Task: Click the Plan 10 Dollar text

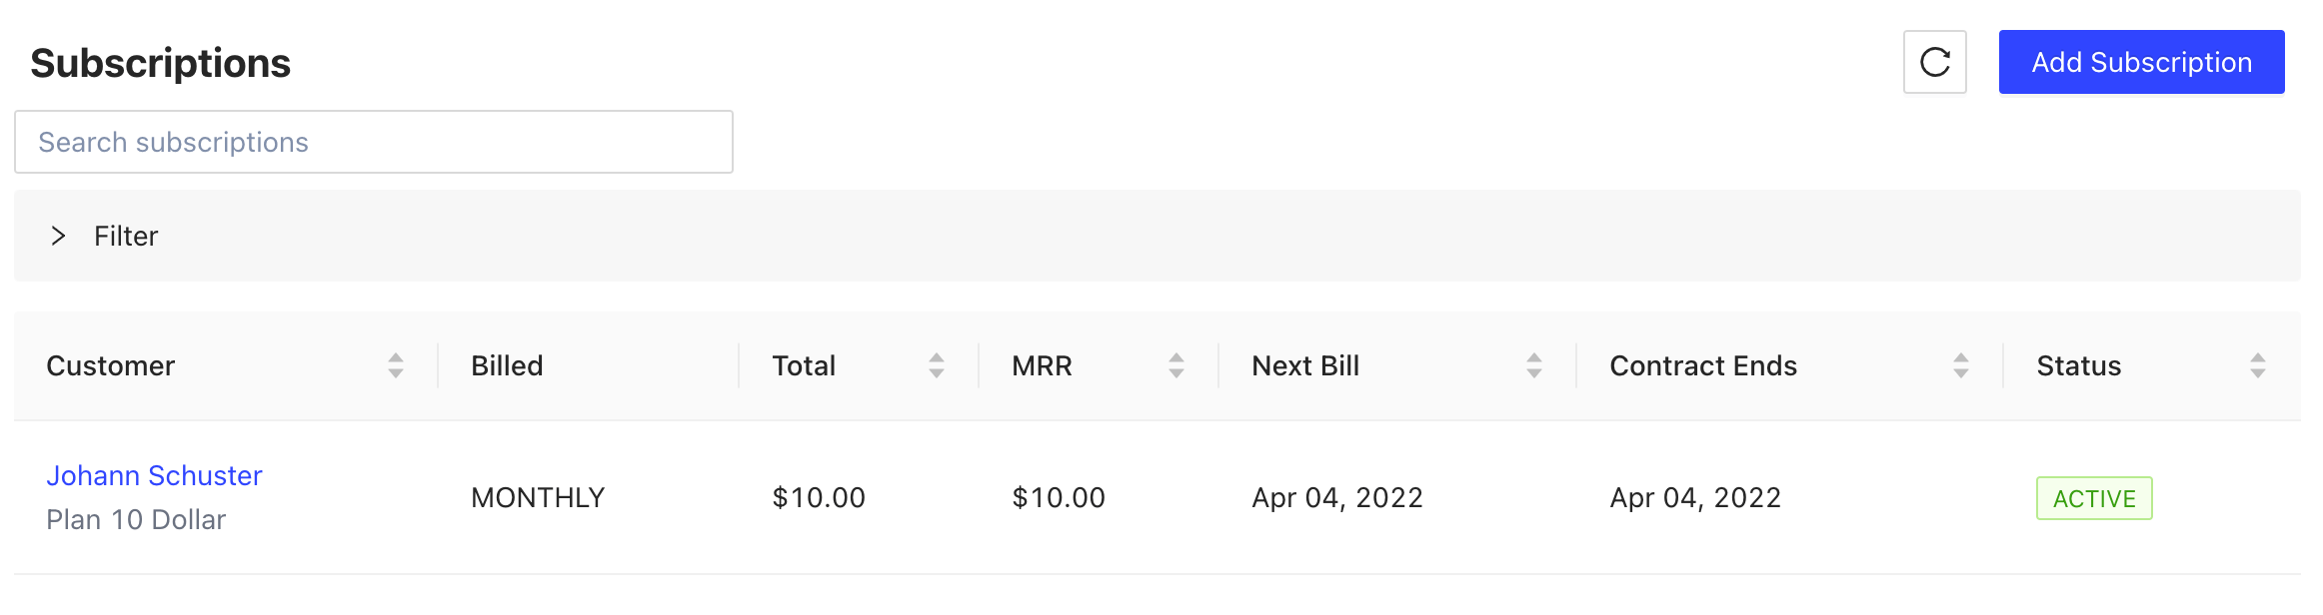Action: point(136,519)
